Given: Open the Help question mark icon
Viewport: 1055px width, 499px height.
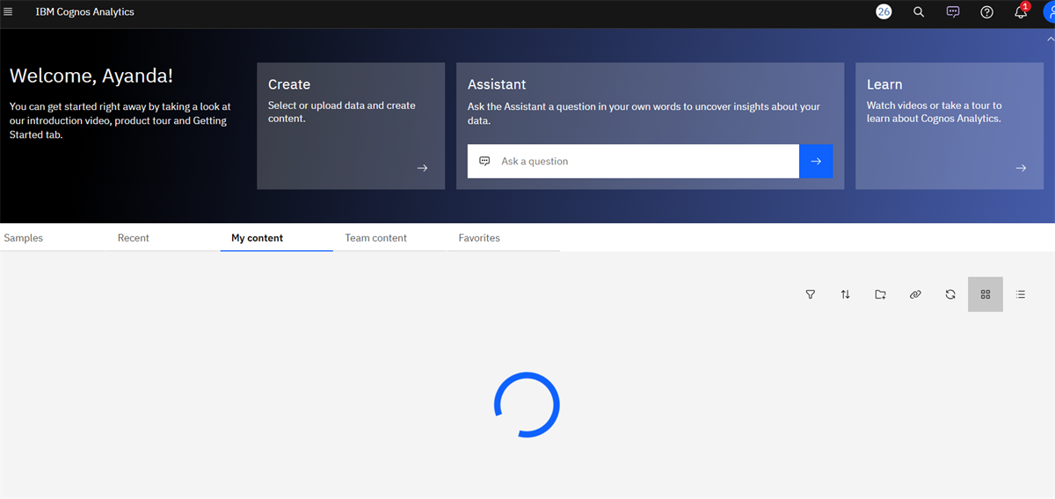Looking at the screenshot, I should 987,12.
